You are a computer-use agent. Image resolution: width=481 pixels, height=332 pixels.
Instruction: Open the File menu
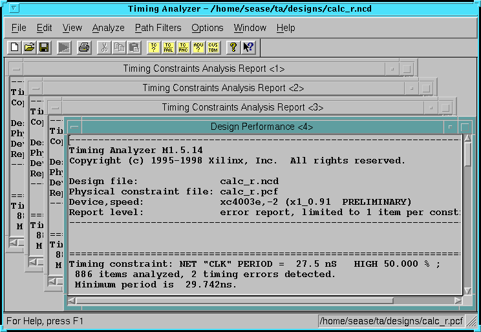19,28
